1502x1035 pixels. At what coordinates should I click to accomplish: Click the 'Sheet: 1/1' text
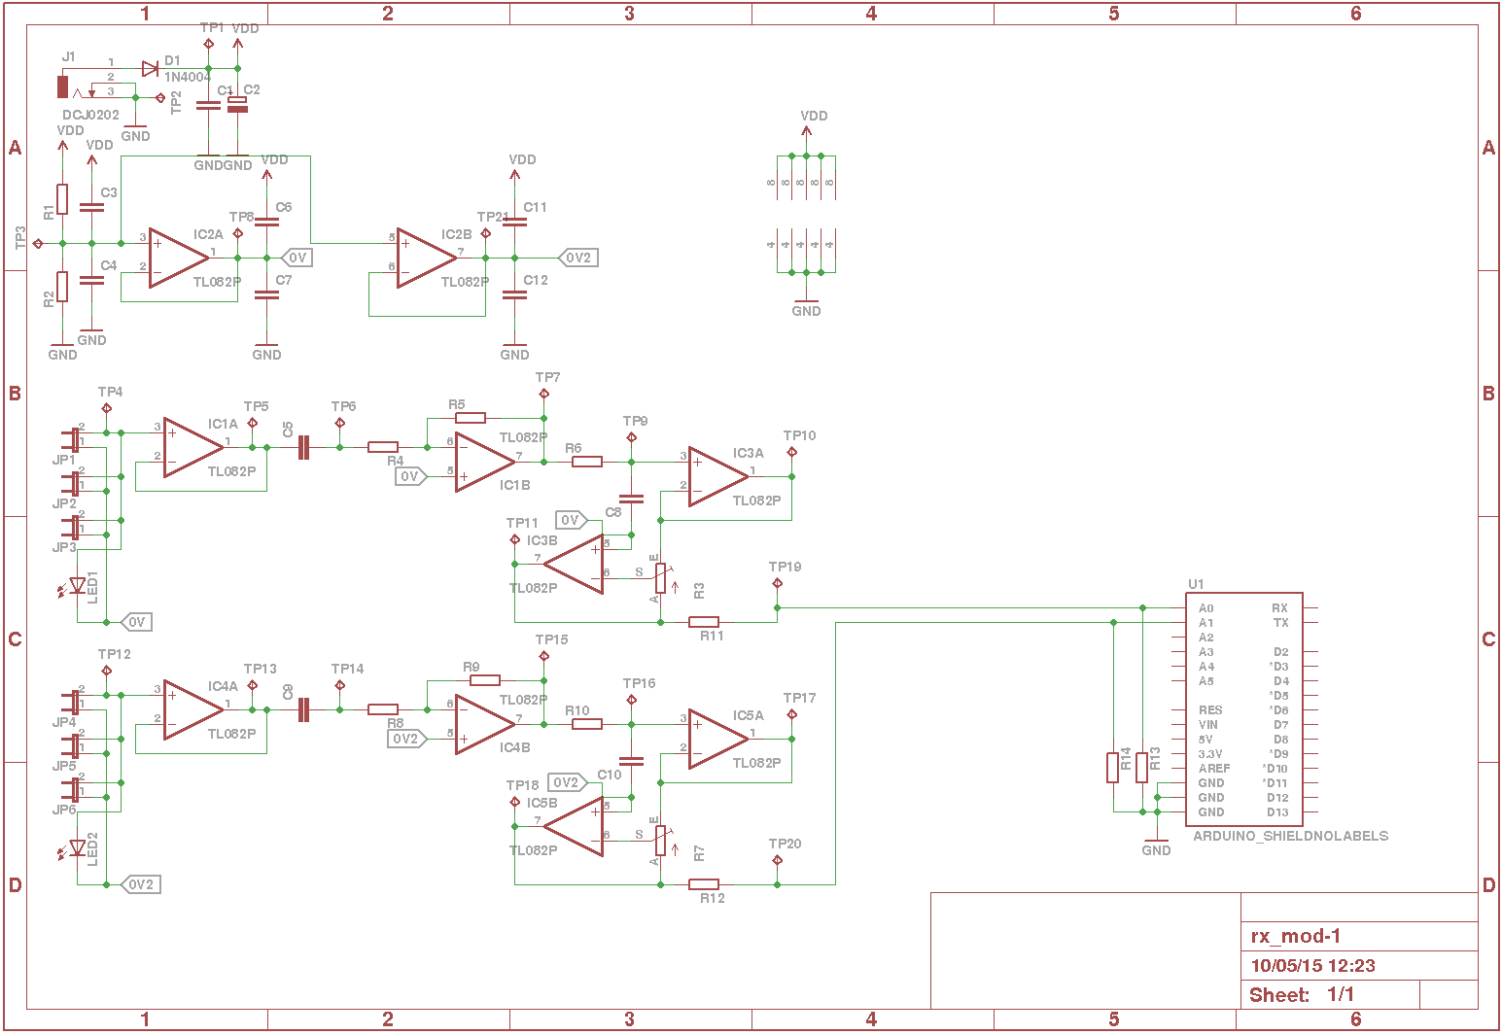[1302, 995]
